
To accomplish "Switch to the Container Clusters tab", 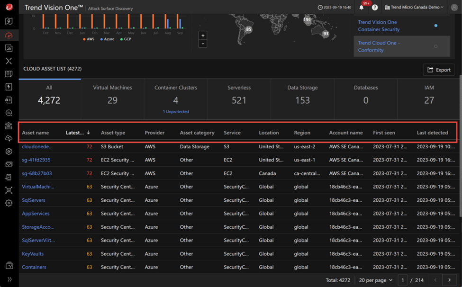I will point(176,99).
